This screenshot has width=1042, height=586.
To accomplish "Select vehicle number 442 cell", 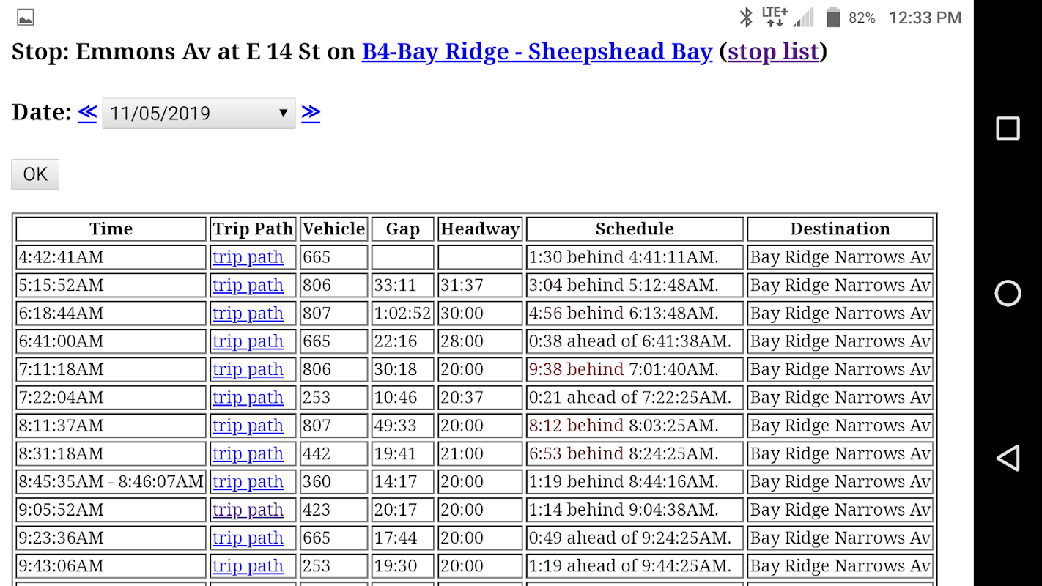I will (x=333, y=453).
